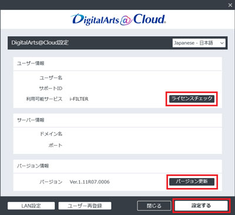Click the 利用可能サービス label
This screenshot has width=235, height=215.
click(x=44, y=99)
